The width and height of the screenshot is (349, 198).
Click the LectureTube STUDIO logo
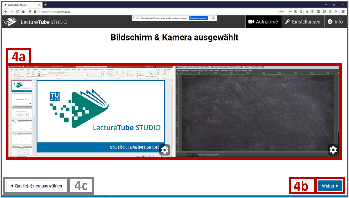[x=35, y=22]
